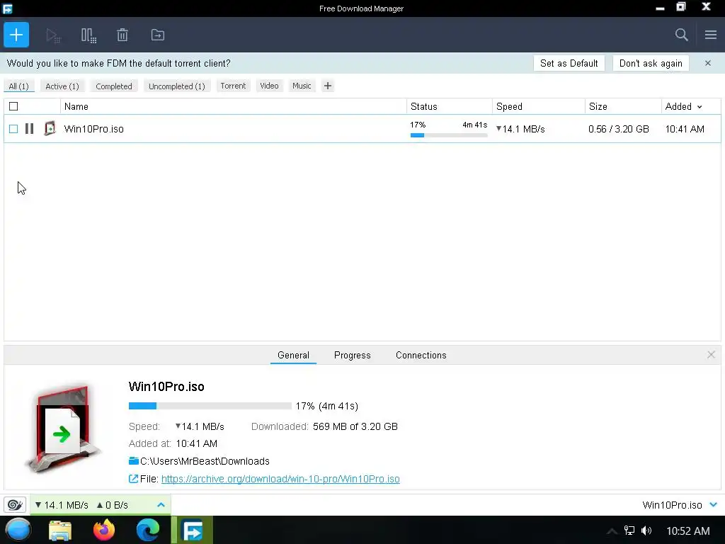This screenshot has width=725, height=544.
Task: Show hidden system tray icons
Action: [x=612, y=531]
